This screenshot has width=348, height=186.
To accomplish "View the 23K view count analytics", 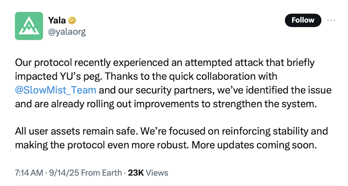I will point(136,173).
